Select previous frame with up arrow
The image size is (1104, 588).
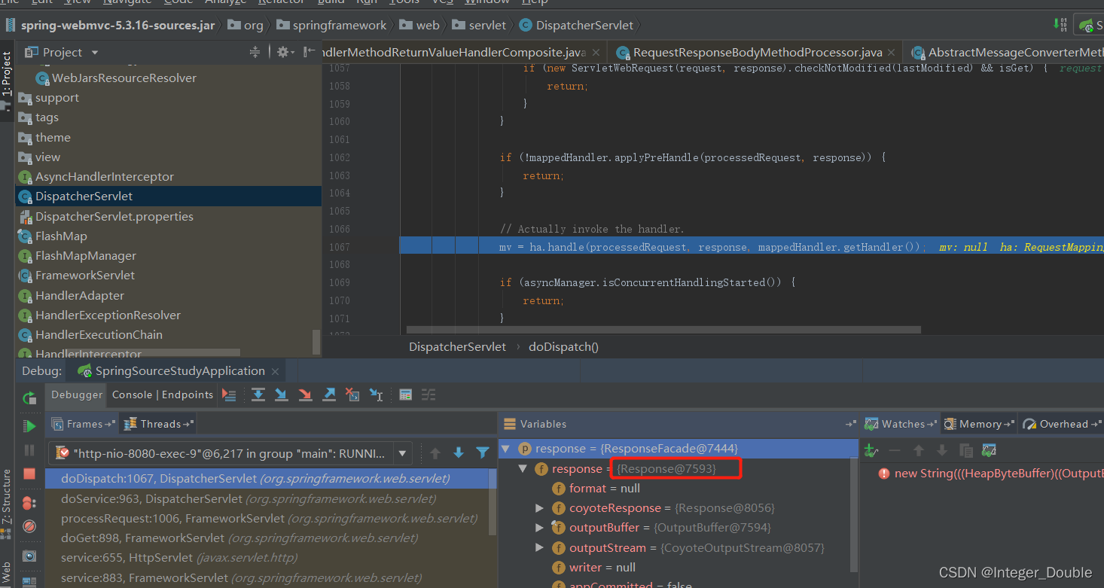[x=435, y=453]
